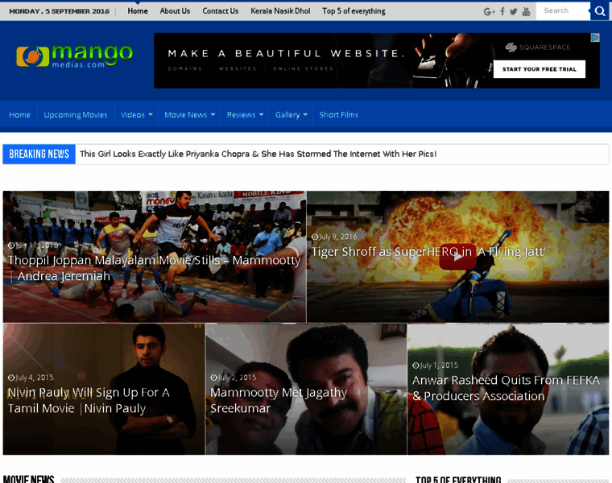The width and height of the screenshot is (612, 483).
Task: Click the clock icon beside July 8, 2016
Action: 314,237
